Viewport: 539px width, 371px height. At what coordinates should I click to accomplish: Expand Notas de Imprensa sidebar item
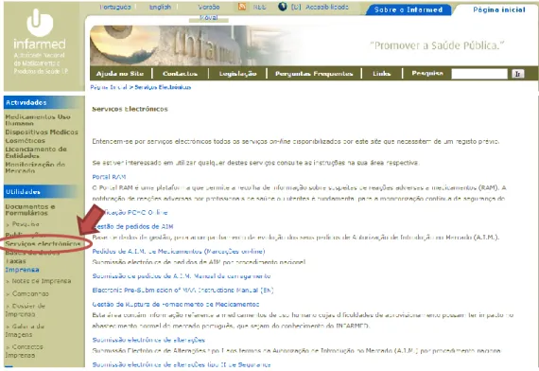point(39,281)
